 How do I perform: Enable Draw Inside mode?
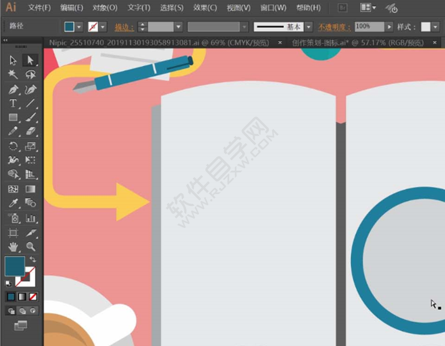pos(33,311)
